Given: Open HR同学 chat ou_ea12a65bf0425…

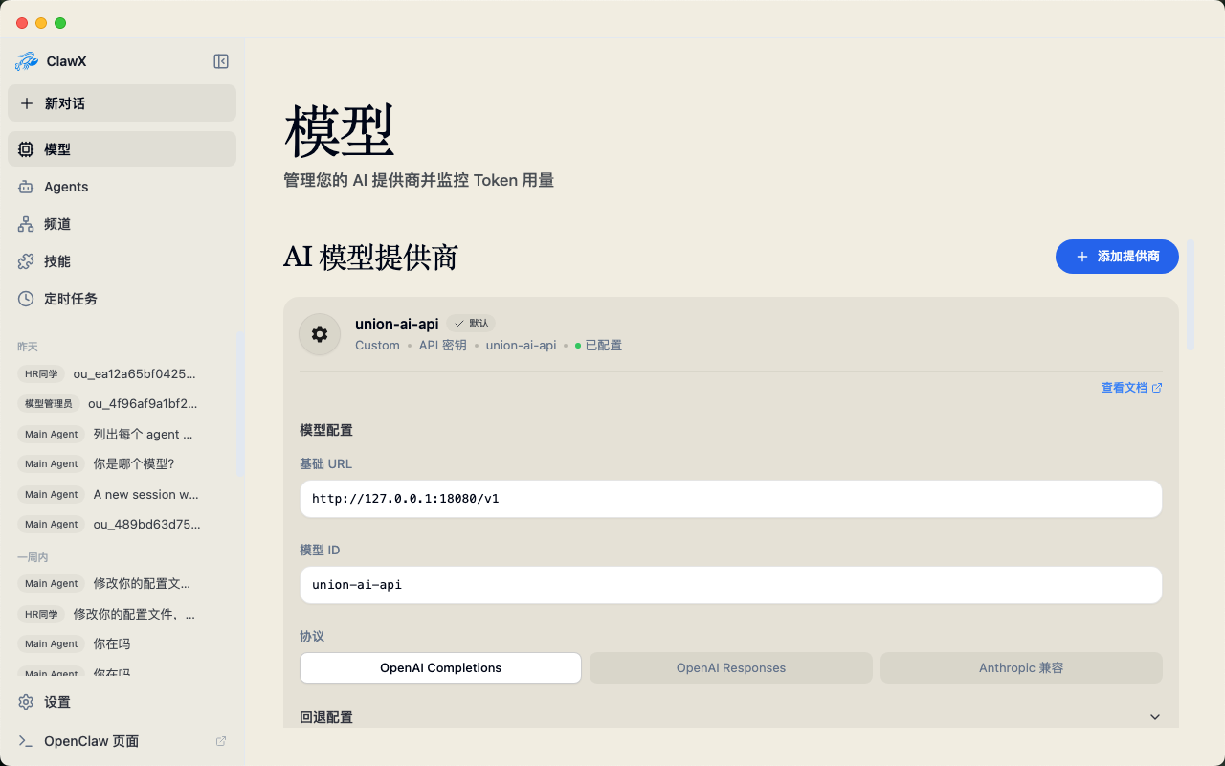Looking at the screenshot, I should pyautogui.click(x=122, y=373).
